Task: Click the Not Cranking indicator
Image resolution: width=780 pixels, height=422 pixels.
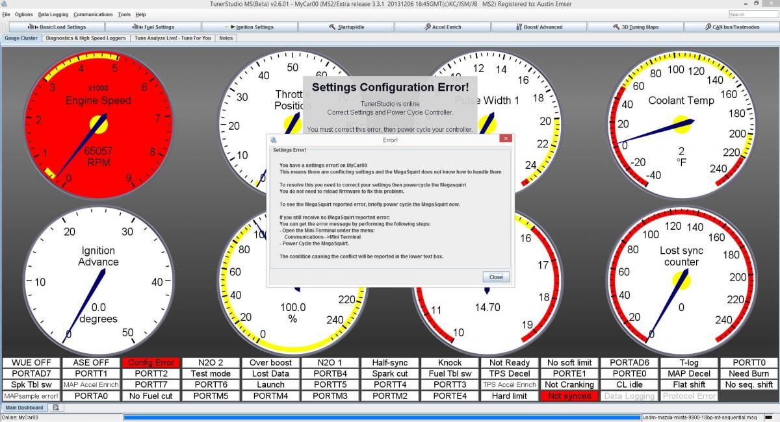Action: pyautogui.click(x=569, y=385)
